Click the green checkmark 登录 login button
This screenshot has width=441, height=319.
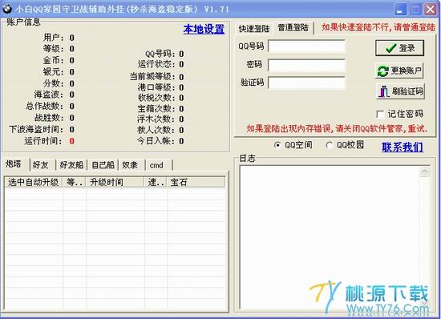pyautogui.click(x=399, y=48)
